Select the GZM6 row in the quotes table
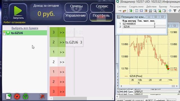 point(148,92)
